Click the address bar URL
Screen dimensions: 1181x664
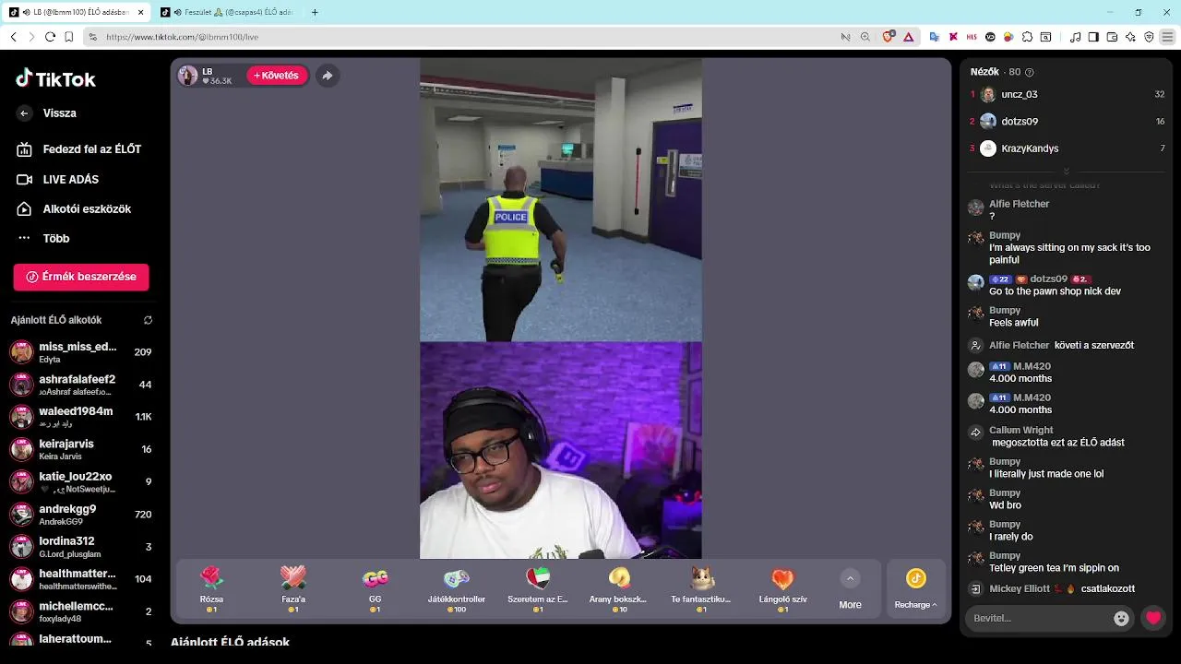(182, 37)
